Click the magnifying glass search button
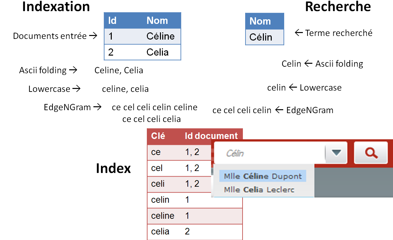393x240 pixels. [371, 153]
